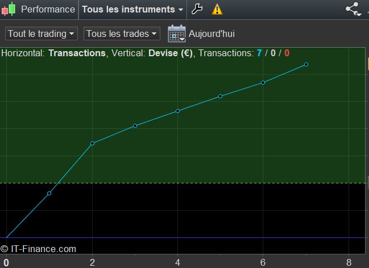Open the Tous les instruments dropdown
The image size is (369, 268).
(132, 10)
